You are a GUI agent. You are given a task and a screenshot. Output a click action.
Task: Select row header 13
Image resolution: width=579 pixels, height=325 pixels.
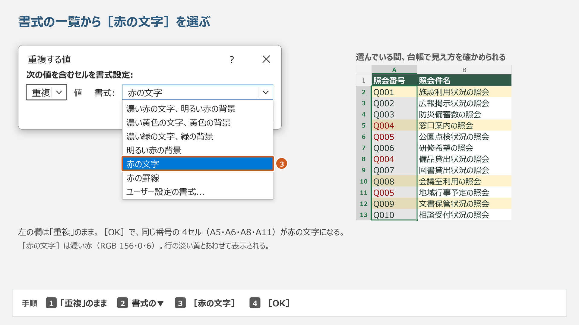(x=363, y=215)
